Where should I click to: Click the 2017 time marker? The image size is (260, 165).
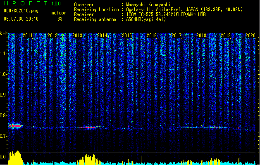(177, 35)
